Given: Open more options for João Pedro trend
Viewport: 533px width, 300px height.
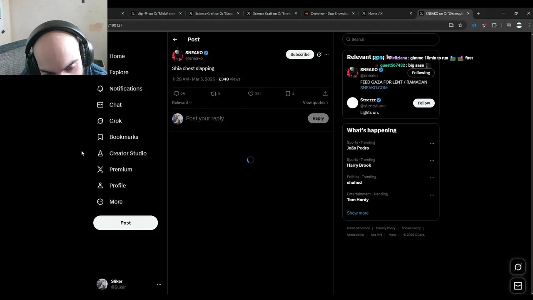Looking at the screenshot, I should [432, 143].
